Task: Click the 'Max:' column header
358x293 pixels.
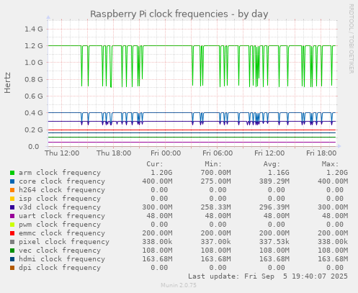Action: coord(330,164)
